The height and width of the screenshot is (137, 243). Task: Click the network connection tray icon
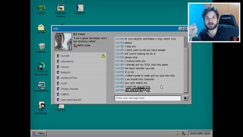tap(183, 133)
